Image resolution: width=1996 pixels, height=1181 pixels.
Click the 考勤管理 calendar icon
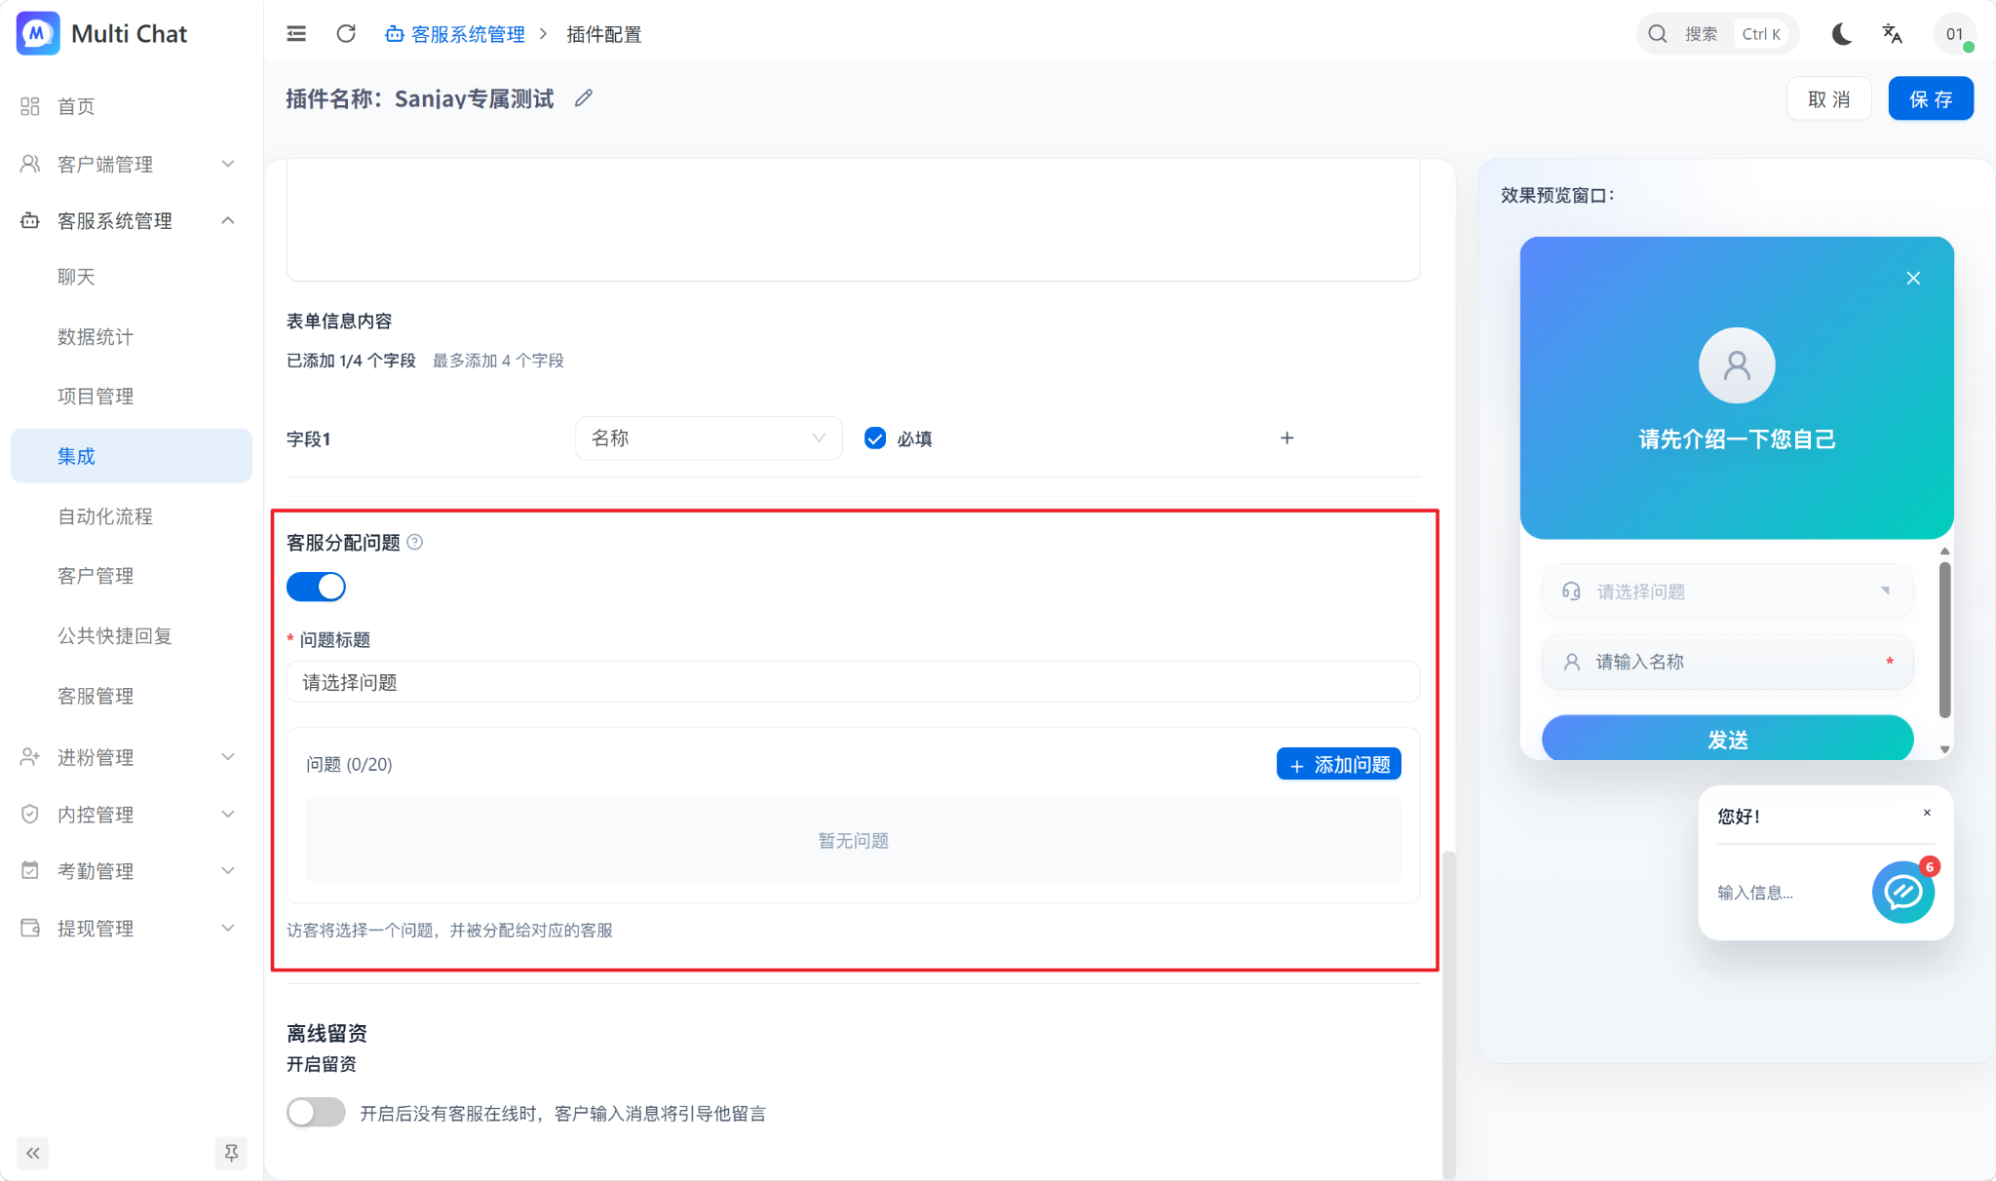coord(30,871)
